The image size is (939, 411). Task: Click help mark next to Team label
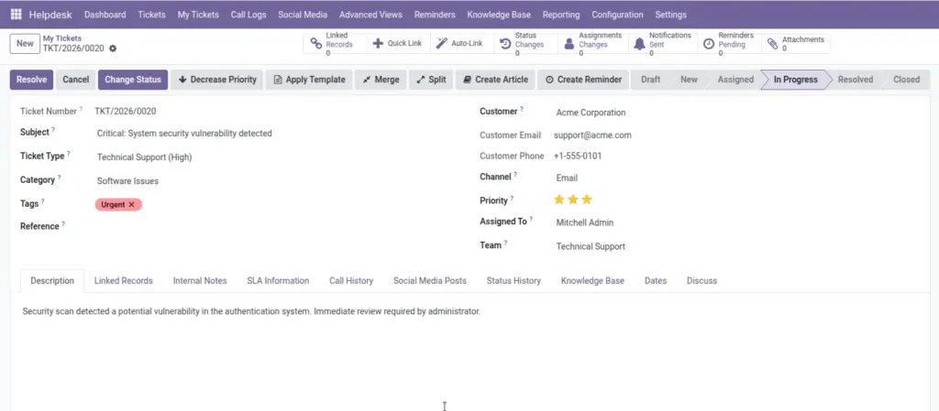point(505,243)
